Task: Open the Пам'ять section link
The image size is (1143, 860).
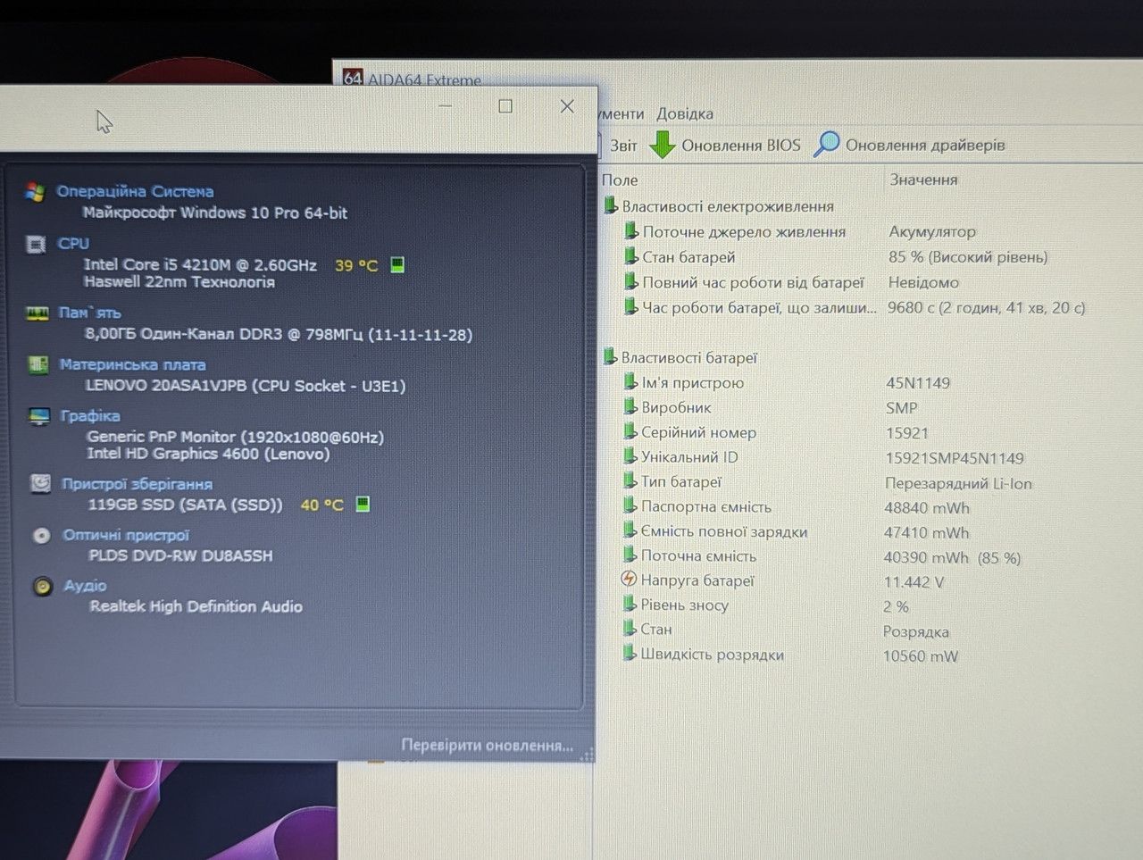Action: [x=89, y=313]
